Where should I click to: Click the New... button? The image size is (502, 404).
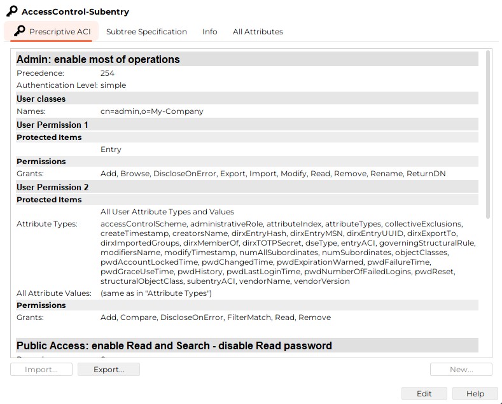461,370
